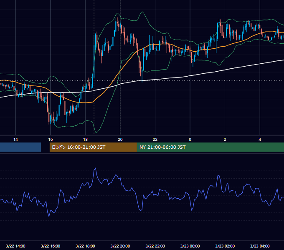This screenshot has height=250, width=284.
Task: Click the 2 hour axis label
Action: point(225,140)
